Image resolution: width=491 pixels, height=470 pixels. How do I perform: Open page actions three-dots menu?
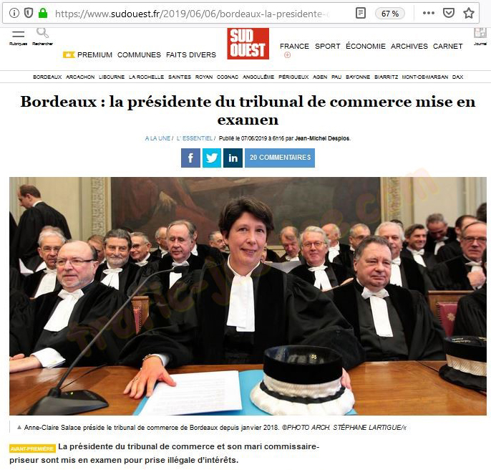click(428, 13)
